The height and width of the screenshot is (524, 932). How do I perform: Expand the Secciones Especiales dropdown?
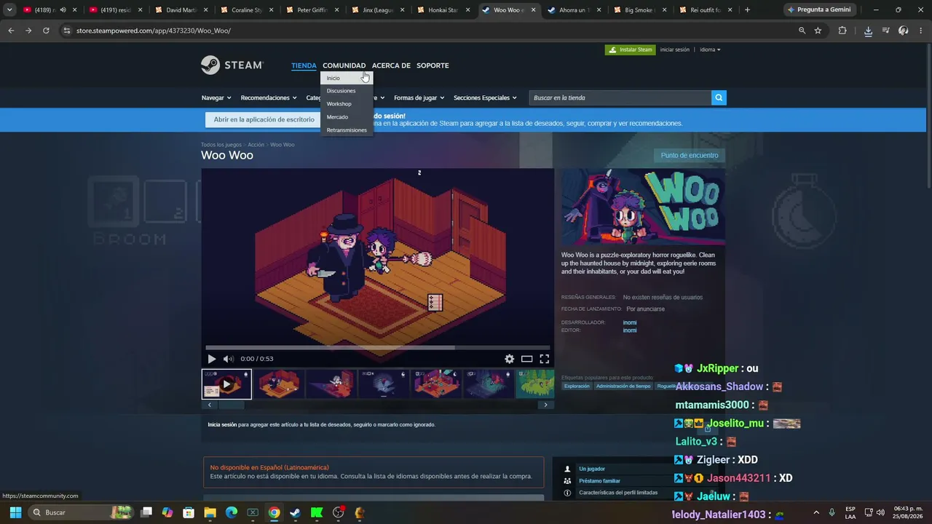coord(485,98)
